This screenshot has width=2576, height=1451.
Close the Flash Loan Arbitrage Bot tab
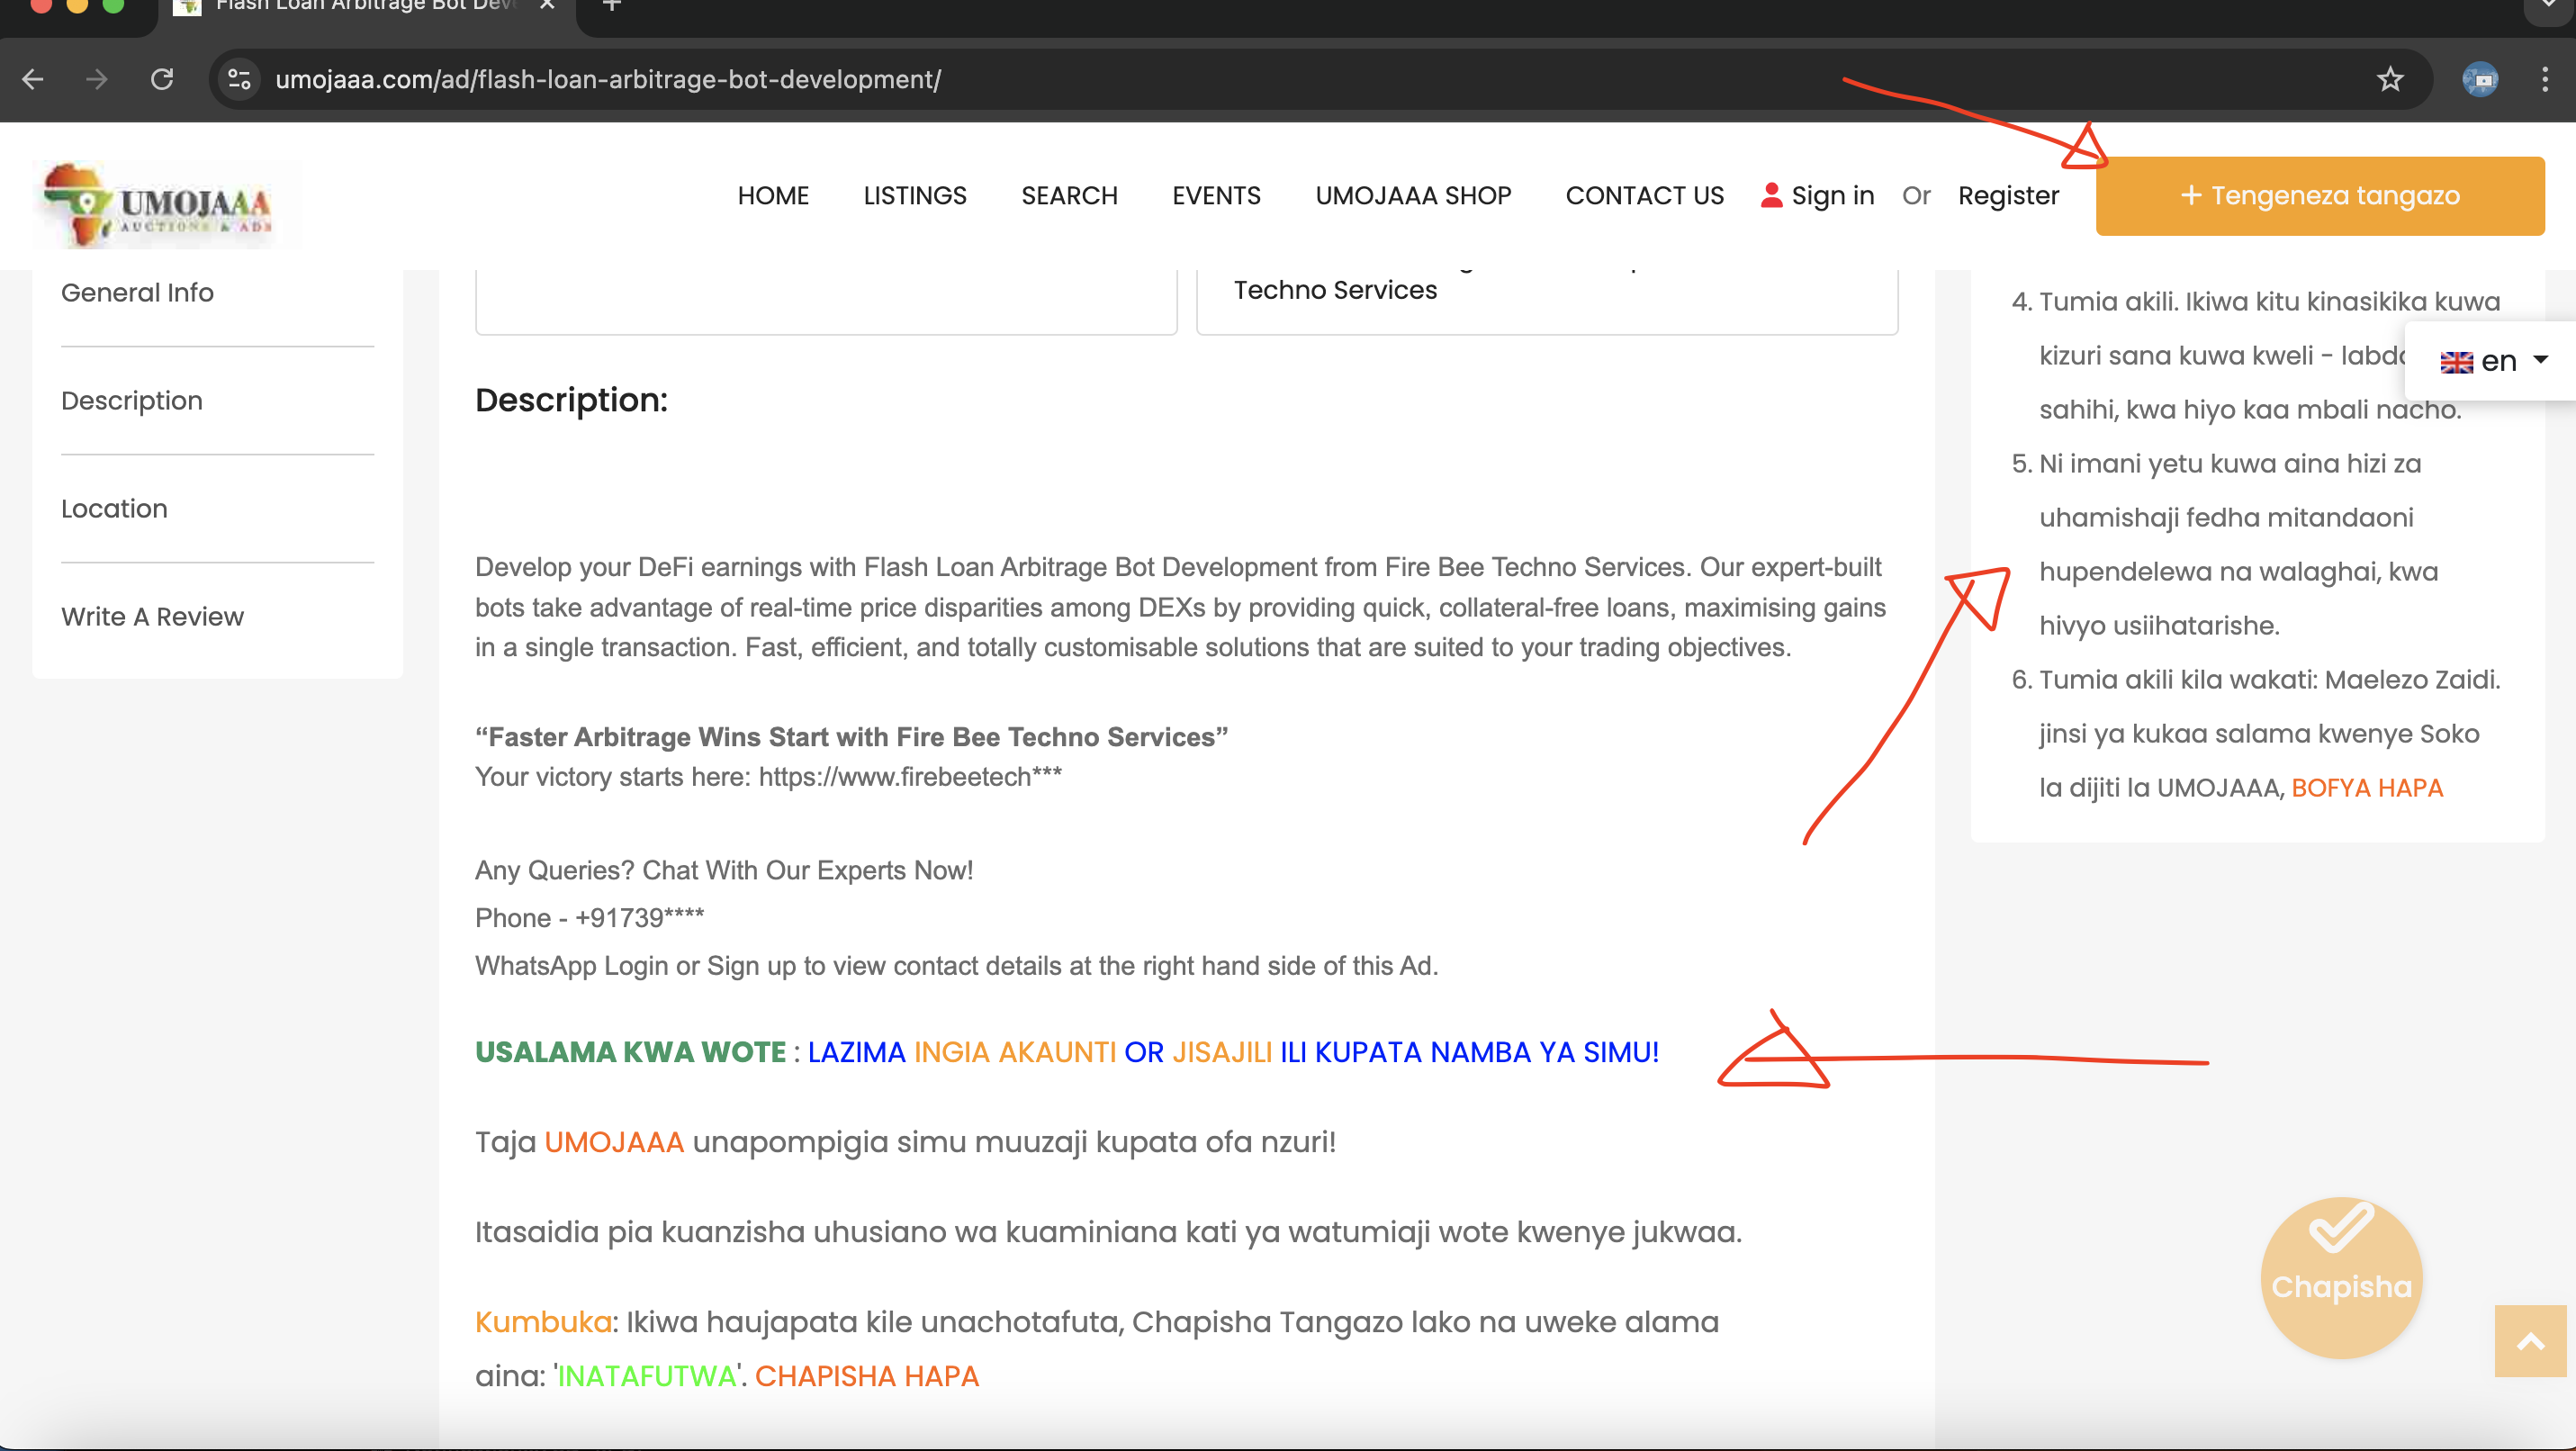[547, 5]
